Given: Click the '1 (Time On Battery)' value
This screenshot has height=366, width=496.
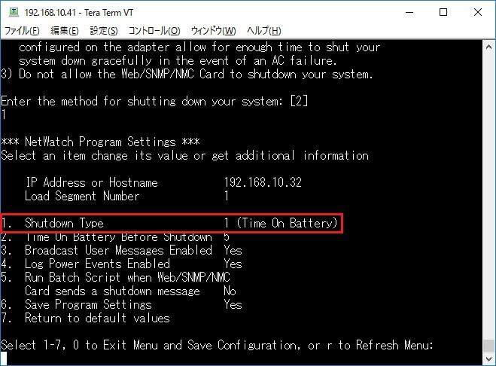Looking at the screenshot, I should (281, 223).
